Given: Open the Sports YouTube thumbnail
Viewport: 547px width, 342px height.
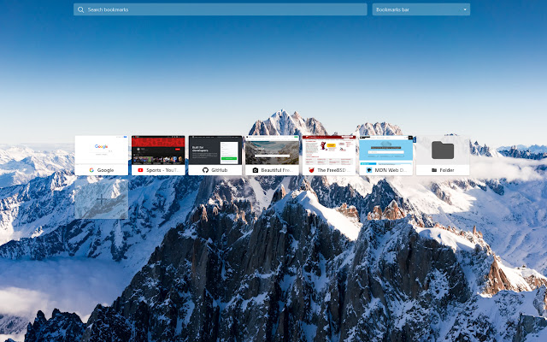Looking at the screenshot, I should tap(158, 150).
